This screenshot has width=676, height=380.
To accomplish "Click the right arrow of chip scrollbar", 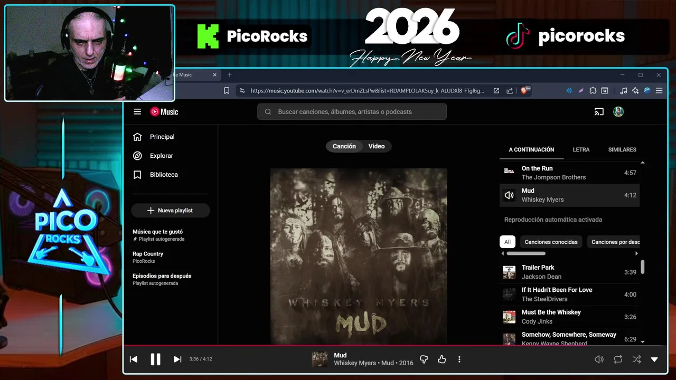I will pos(636,253).
